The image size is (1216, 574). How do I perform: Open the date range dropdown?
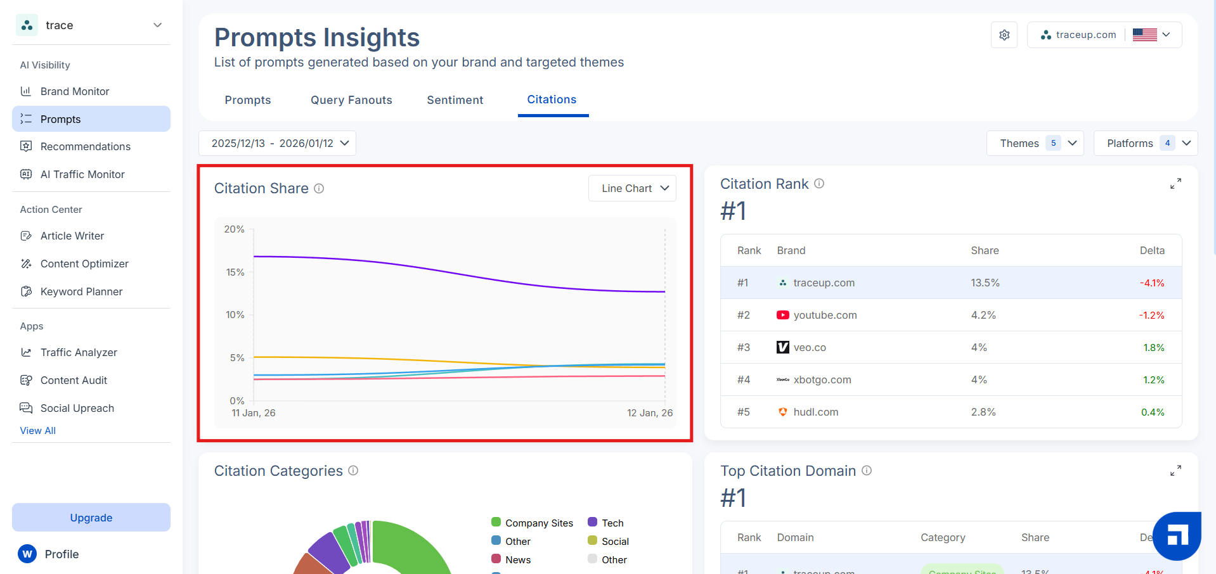pyautogui.click(x=277, y=143)
